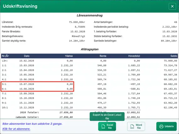Click the Månedligt payment frequency value
This screenshot has width=179, height=134.
tap(79, 36)
